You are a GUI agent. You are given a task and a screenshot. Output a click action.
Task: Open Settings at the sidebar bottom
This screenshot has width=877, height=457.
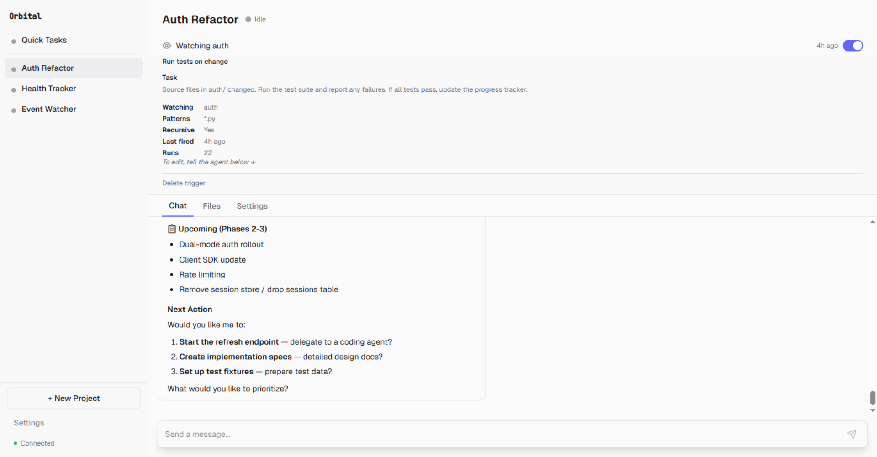coord(28,423)
